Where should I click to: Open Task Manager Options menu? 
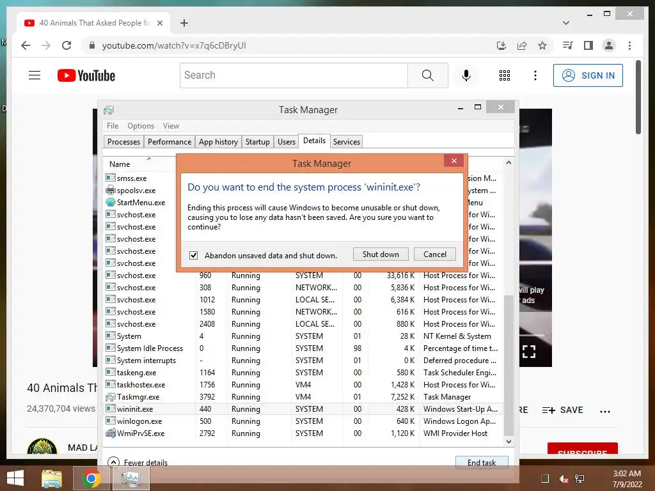(140, 126)
